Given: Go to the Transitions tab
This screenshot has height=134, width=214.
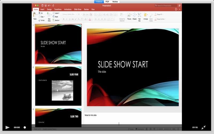Looking at the screenshot, I should 58,9.
